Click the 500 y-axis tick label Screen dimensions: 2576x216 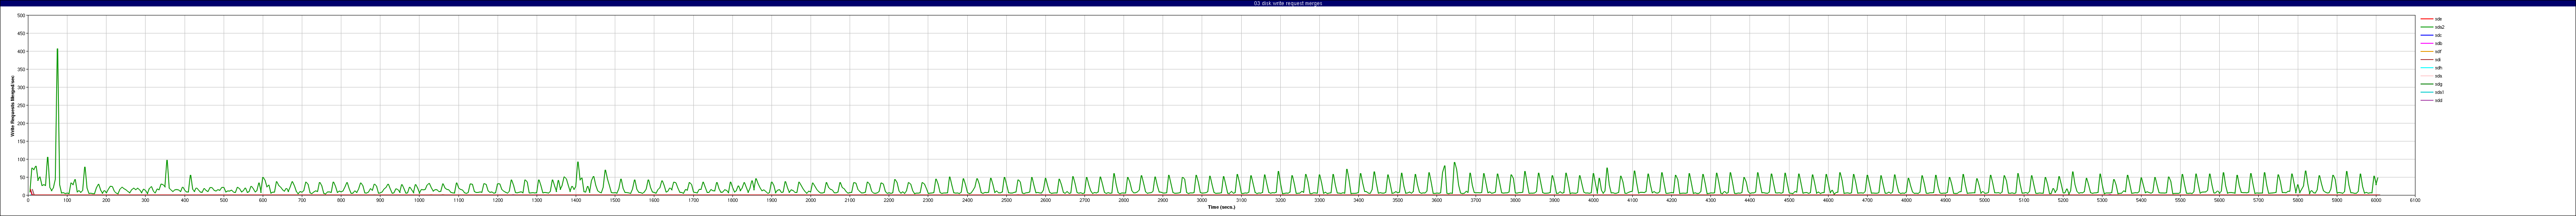22,15
